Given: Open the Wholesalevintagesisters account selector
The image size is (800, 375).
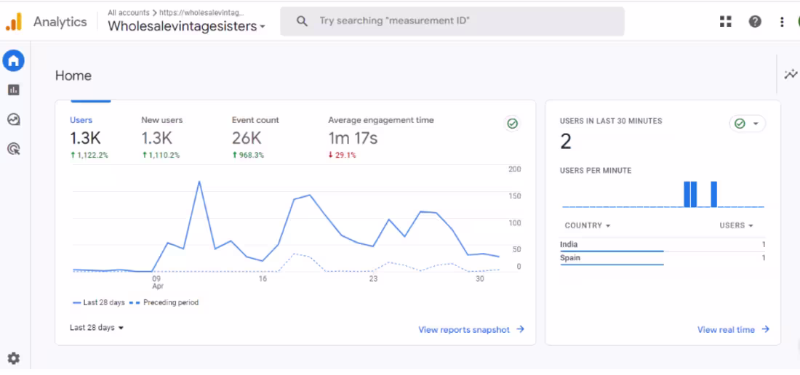Looking at the screenshot, I should (187, 26).
